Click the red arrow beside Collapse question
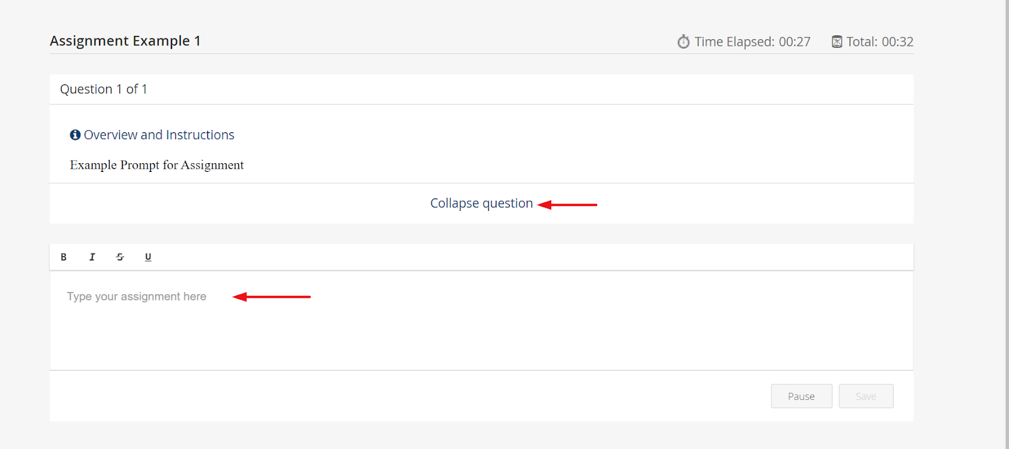Screen dimensions: 1009x449 pos(568,205)
